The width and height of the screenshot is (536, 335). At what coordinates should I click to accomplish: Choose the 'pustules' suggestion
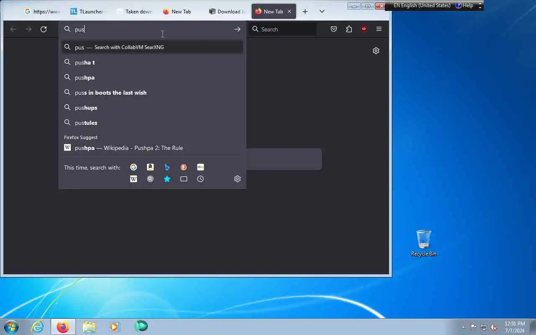pyautogui.click(x=152, y=123)
